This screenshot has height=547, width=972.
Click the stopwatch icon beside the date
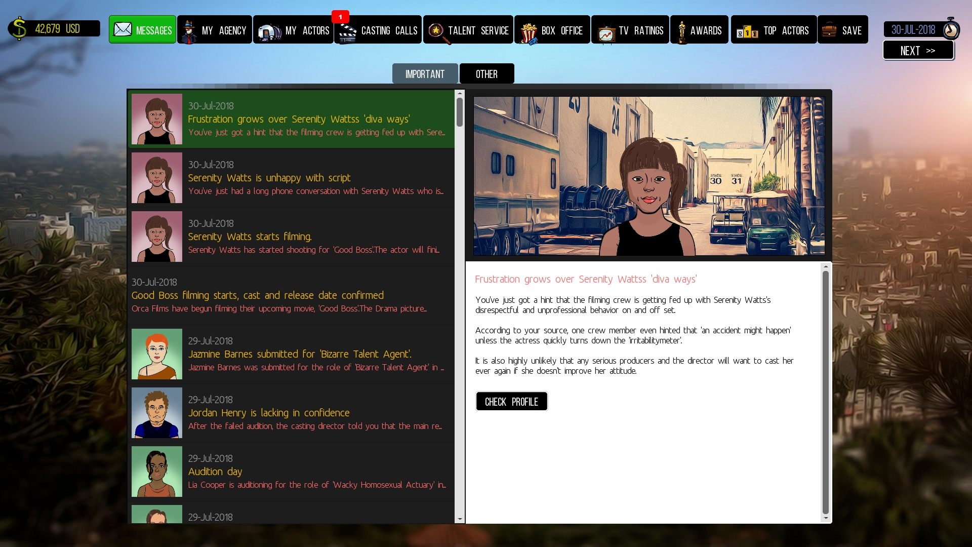(x=951, y=29)
